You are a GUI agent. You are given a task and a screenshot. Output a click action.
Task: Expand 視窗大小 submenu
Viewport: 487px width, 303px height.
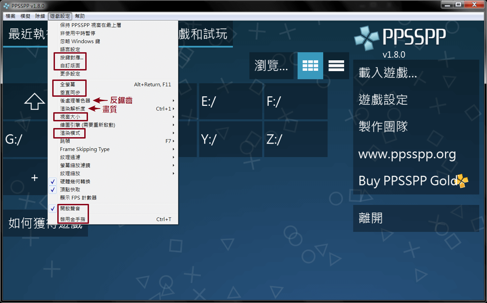click(x=113, y=117)
